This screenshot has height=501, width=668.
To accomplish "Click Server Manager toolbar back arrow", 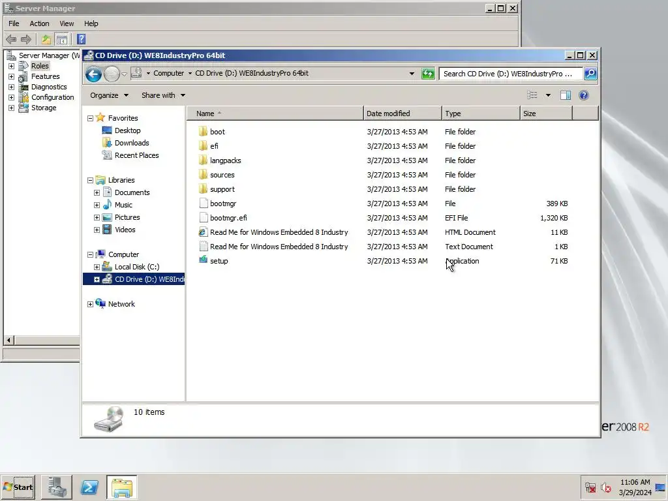I will [11, 40].
